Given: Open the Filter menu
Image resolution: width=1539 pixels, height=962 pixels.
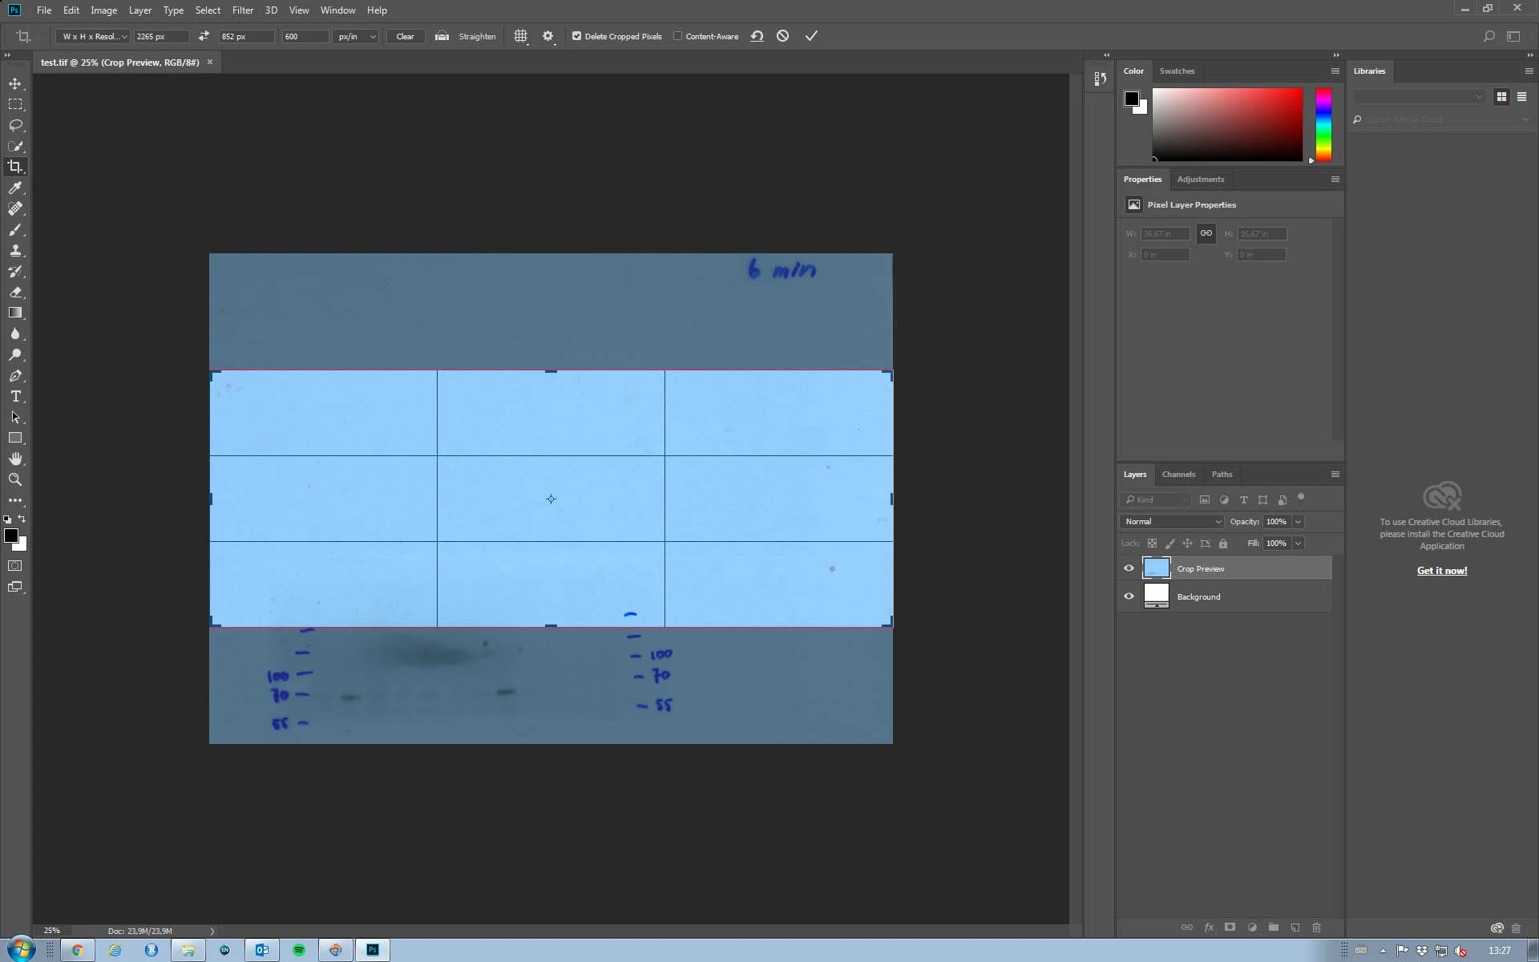Looking at the screenshot, I should 242,10.
